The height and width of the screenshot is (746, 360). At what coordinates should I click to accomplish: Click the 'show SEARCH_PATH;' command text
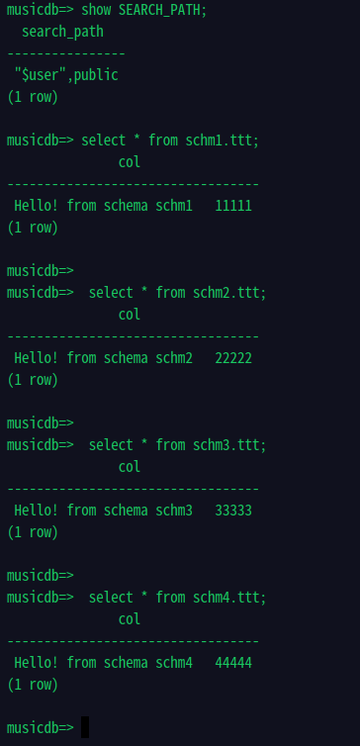144,10
